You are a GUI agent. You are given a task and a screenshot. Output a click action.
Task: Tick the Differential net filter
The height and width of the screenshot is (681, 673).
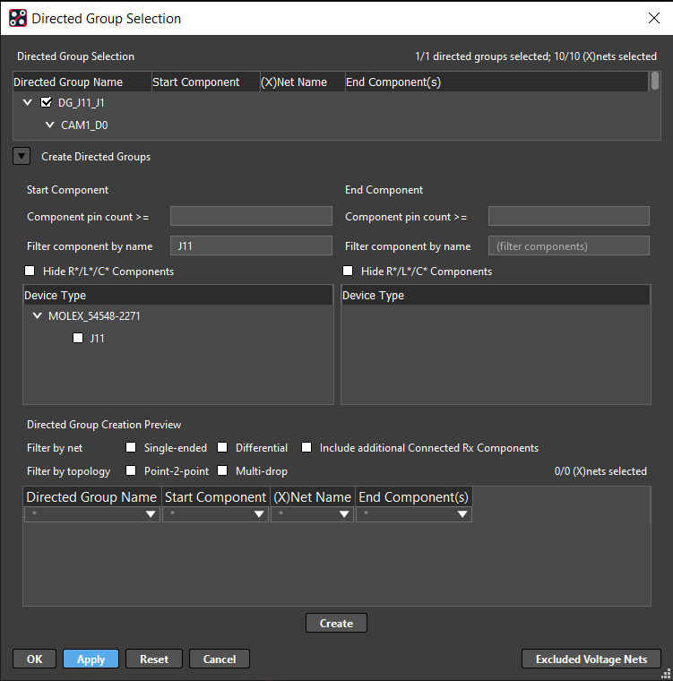(223, 448)
